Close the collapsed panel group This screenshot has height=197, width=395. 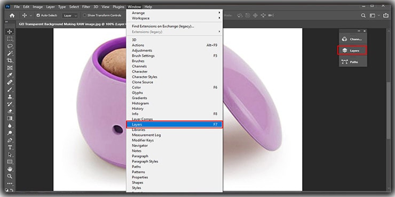365,31
